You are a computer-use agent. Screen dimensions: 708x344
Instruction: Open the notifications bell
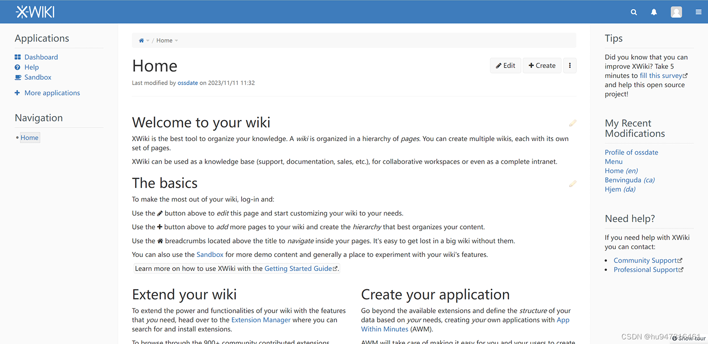pos(654,12)
